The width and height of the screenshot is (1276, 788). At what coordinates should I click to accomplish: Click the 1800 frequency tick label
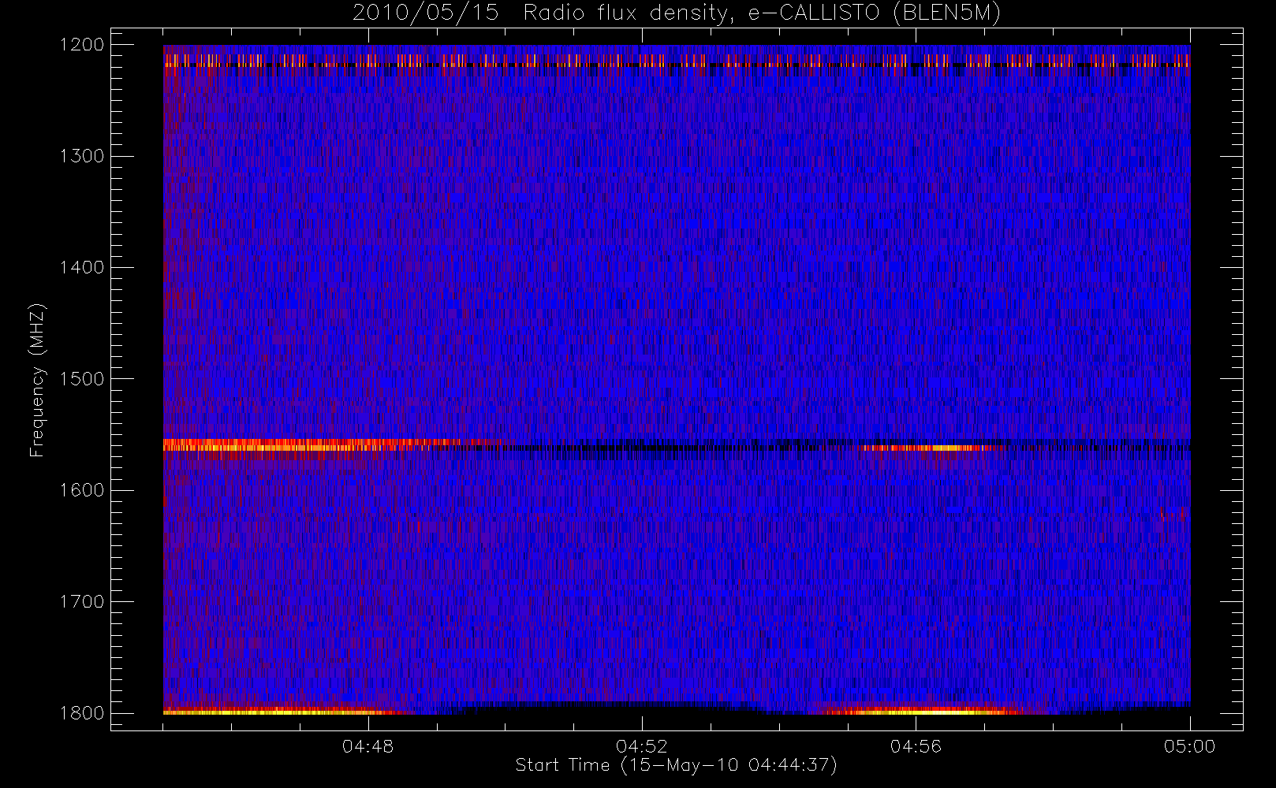[x=82, y=713]
